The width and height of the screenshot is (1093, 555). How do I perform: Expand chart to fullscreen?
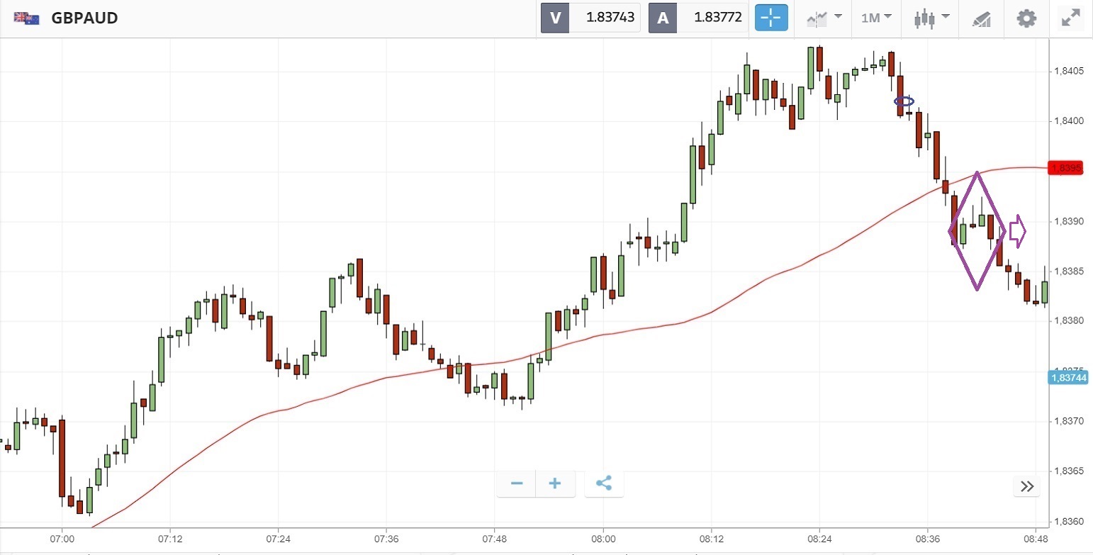1070,18
